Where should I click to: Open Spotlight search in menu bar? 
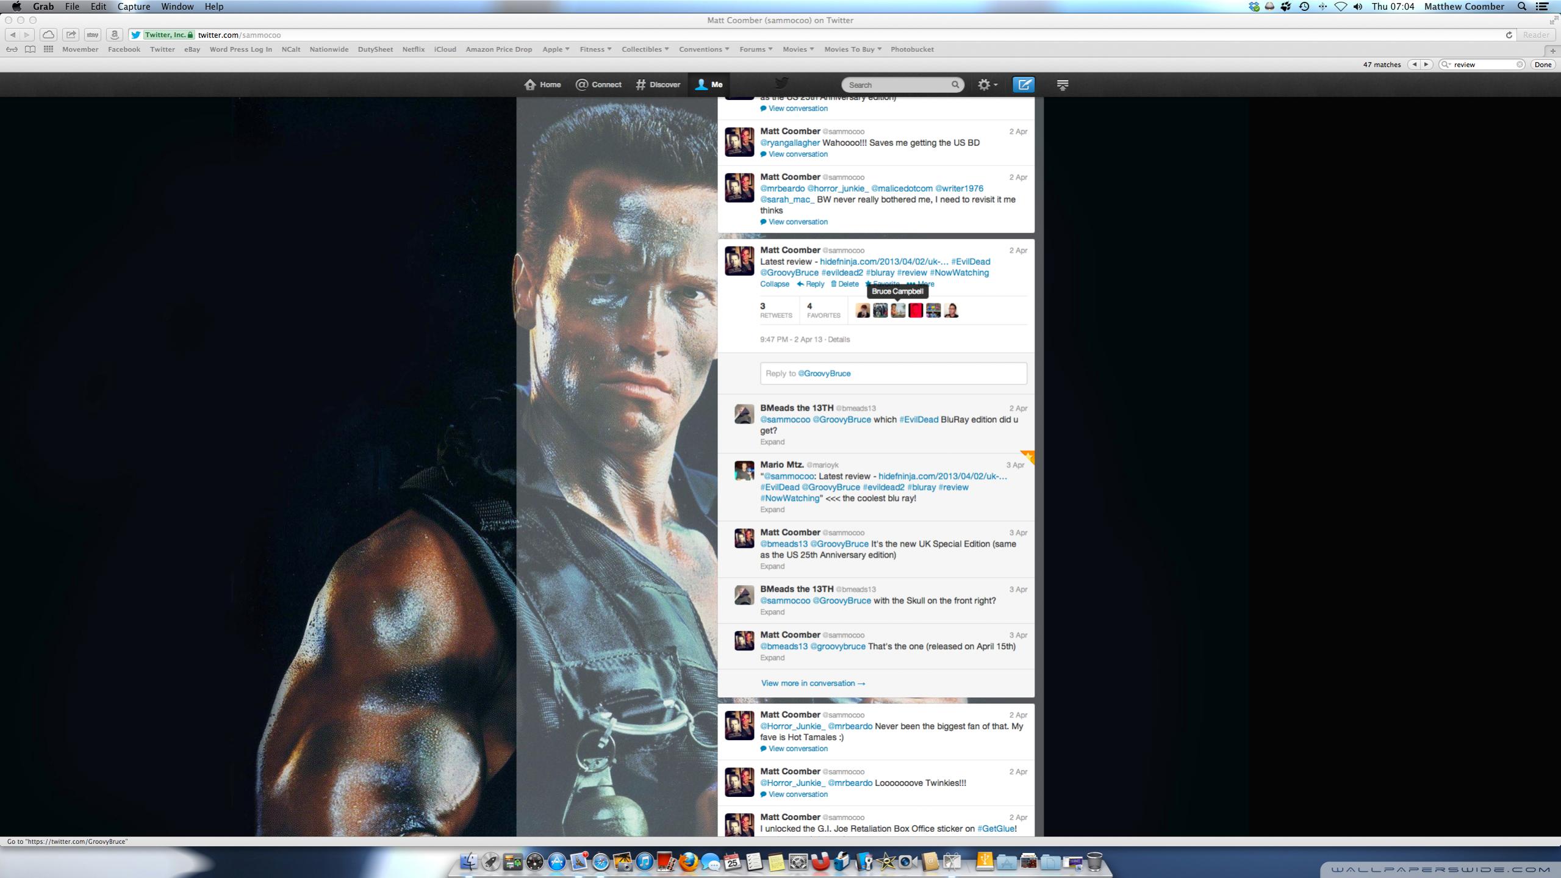click(1522, 7)
